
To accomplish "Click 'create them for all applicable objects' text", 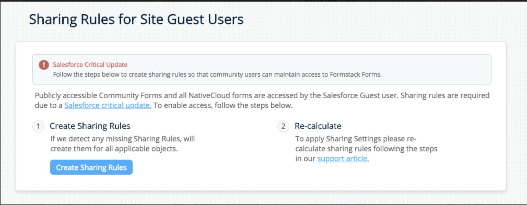I will (114, 149).
